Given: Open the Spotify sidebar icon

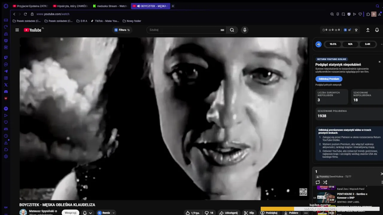Looking at the screenshot, I should tap(6, 109).
